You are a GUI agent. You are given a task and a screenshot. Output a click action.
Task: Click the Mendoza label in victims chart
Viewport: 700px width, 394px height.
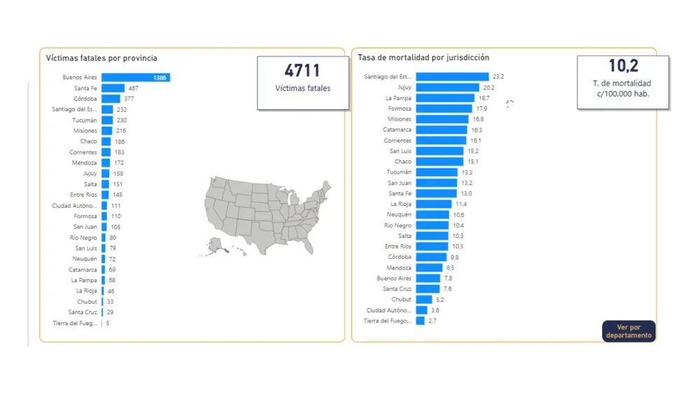pyautogui.click(x=85, y=162)
